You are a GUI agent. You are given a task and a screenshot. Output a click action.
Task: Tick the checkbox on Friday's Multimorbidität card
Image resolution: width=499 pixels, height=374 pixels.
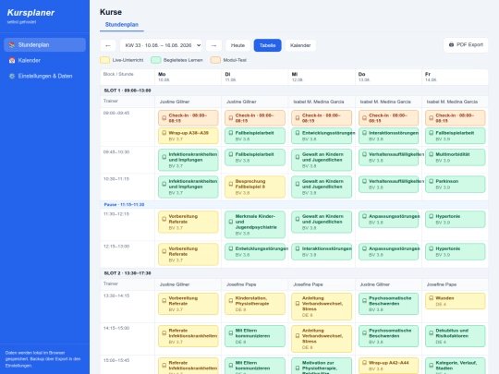432,154
